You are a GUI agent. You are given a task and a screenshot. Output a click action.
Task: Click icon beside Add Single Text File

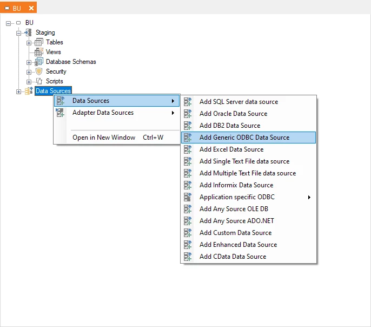click(x=188, y=161)
